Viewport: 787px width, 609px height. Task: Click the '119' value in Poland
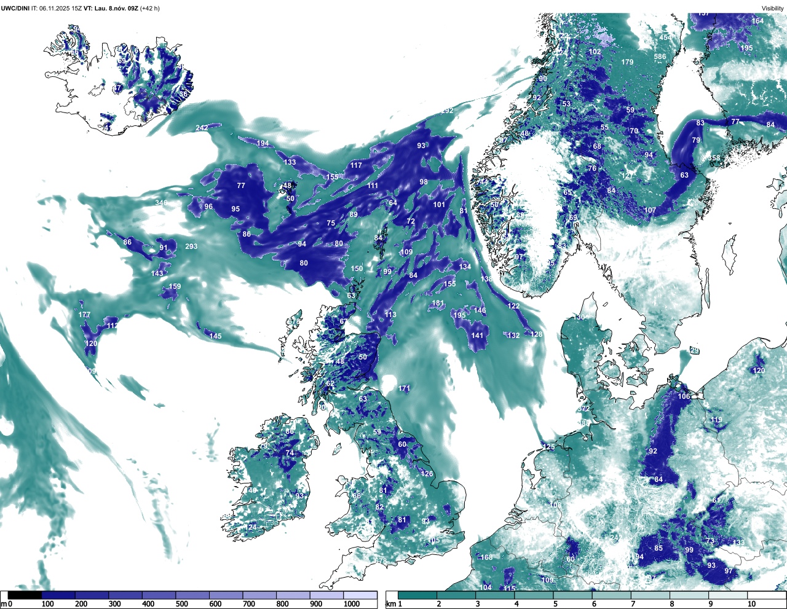(716, 420)
